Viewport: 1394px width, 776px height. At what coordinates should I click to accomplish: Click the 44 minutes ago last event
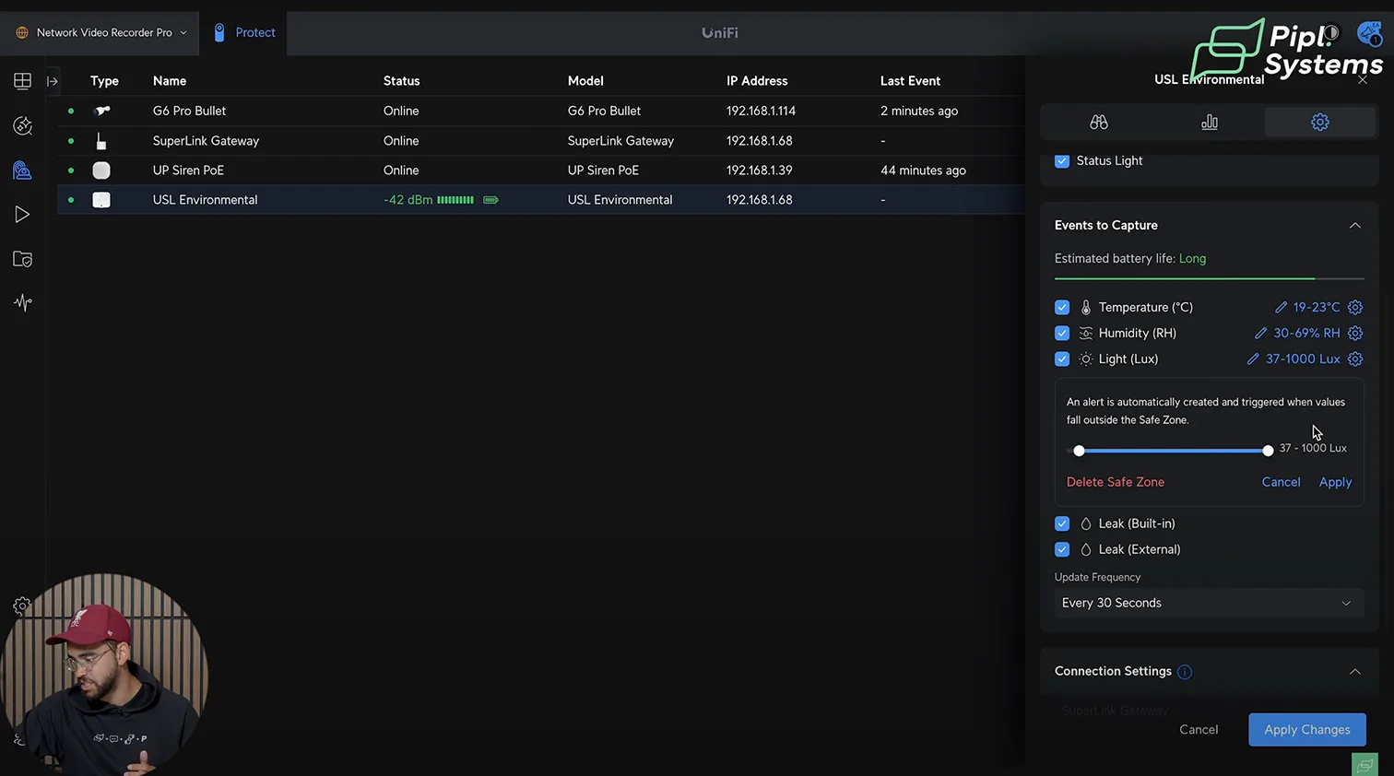pos(923,170)
